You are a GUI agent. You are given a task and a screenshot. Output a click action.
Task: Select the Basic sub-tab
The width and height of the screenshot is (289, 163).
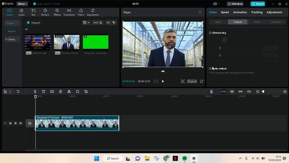(x=219, y=22)
